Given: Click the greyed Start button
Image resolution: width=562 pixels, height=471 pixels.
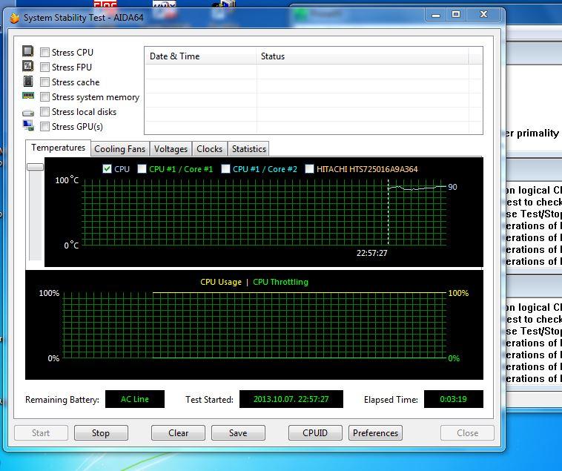Looking at the screenshot, I should click(41, 433).
